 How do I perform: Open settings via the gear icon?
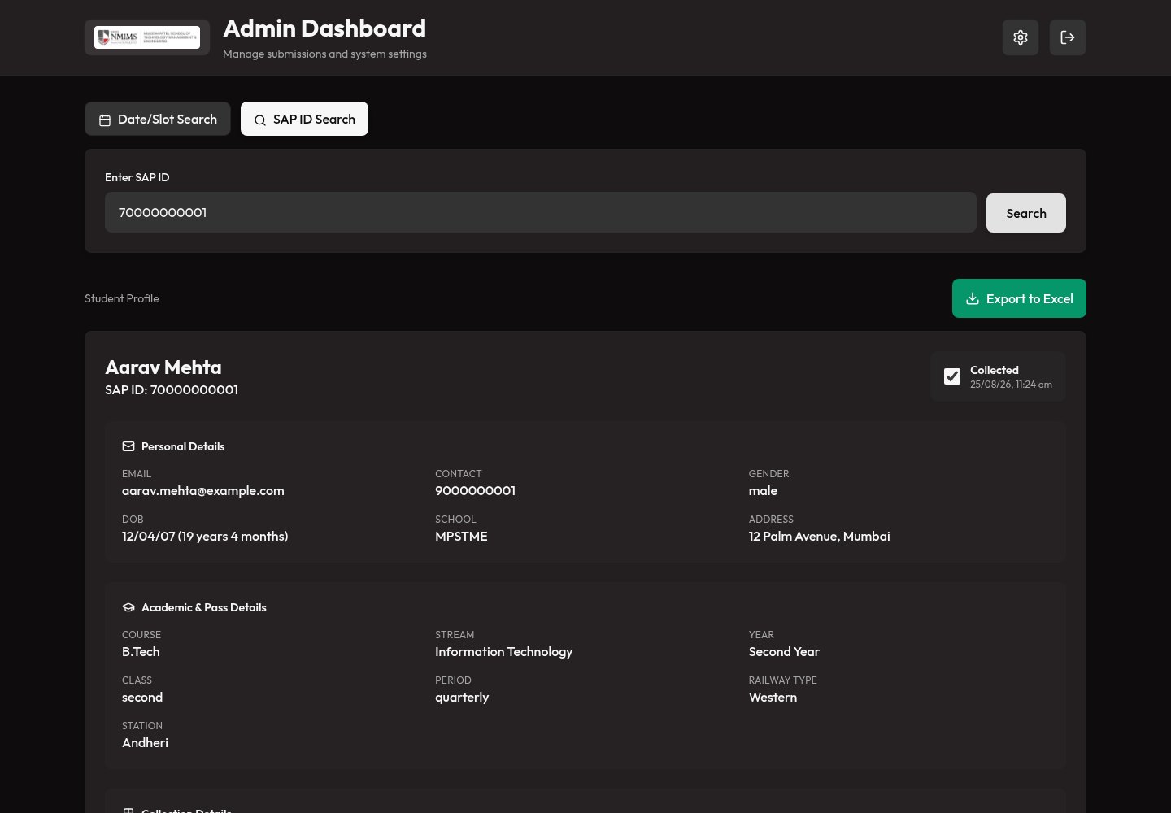coord(1021,37)
